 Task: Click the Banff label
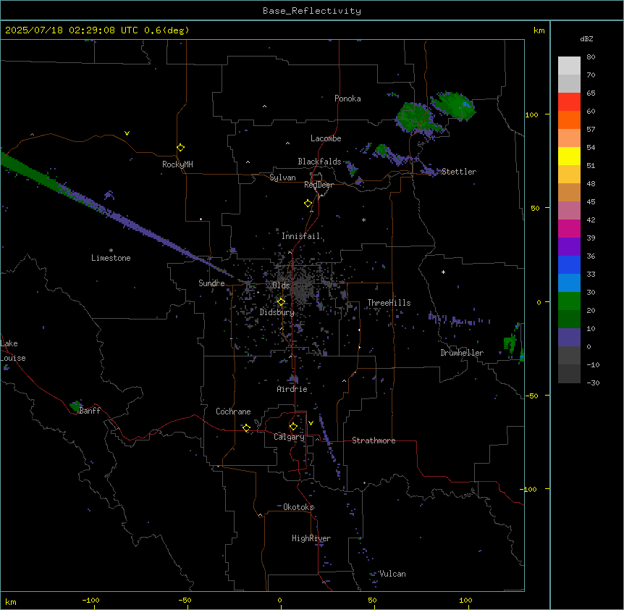90,411
